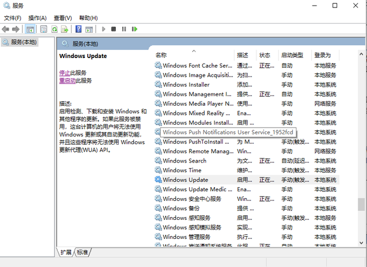Open the 文件(F) menu
This screenshot has height=267, width=367.
(x=13, y=18)
